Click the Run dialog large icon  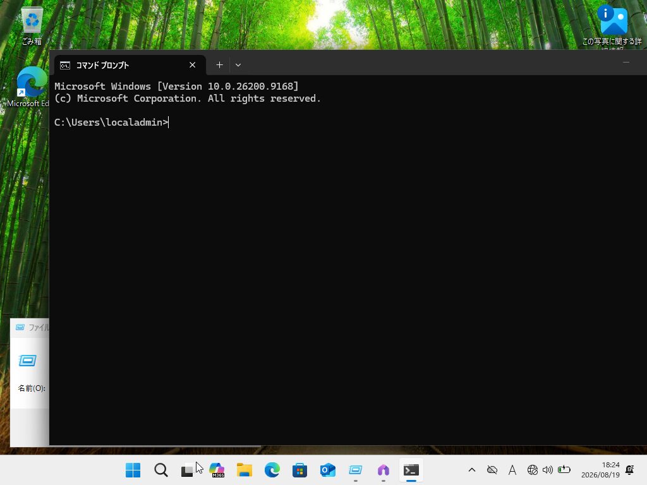click(28, 361)
